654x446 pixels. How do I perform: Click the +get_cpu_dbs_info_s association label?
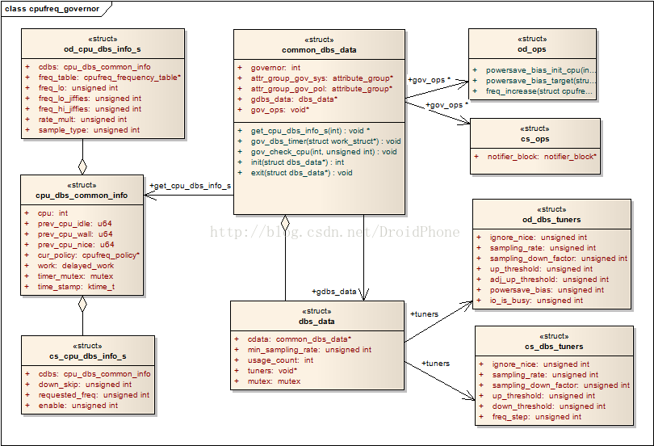(x=191, y=186)
